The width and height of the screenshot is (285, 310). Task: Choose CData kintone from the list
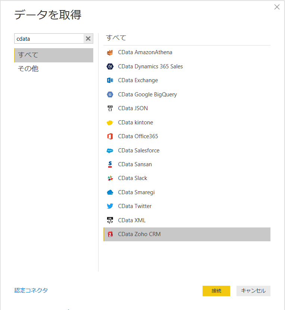click(x=187, y=123)
